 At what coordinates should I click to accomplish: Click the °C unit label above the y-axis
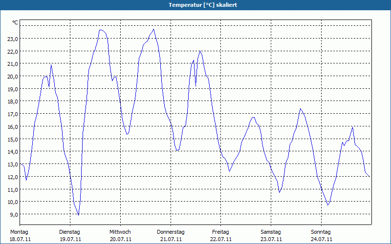click(15, 22)
